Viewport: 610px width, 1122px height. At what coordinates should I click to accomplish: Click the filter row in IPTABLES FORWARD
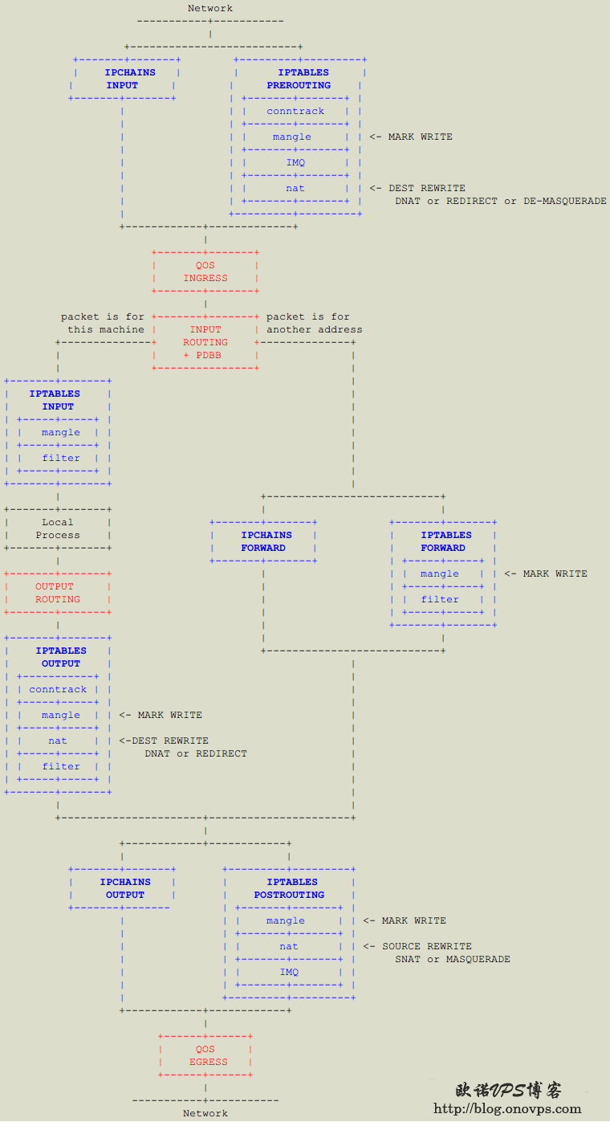pos(441,599)
